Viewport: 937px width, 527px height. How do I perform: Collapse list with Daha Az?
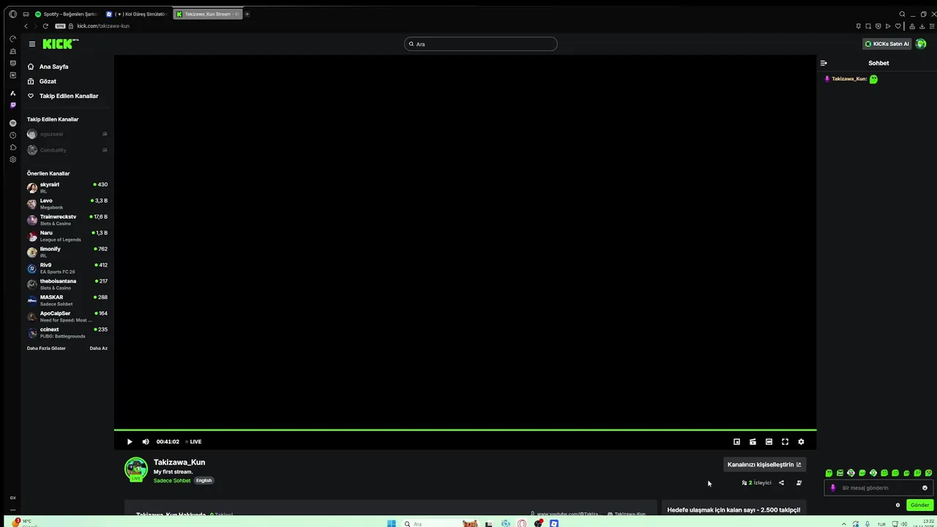(98, 348)
